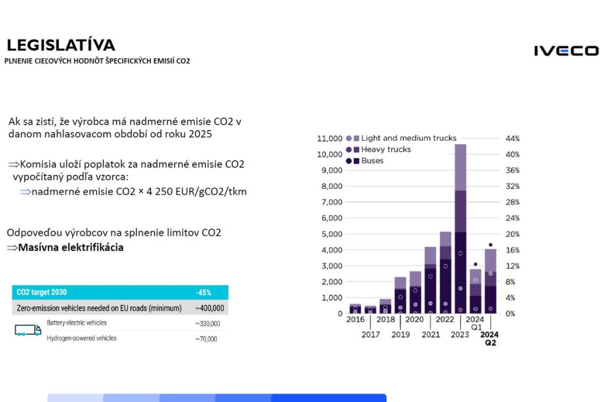This screenshot has width=604, height=402.
Task: Click the -45% value in table header
Action: pos(203,293)
